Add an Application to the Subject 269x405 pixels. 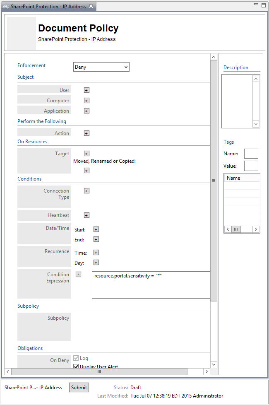[87, 111]
